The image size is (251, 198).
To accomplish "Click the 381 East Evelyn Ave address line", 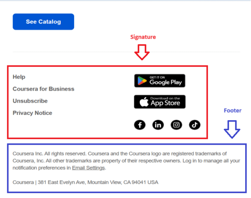I will click(85, 182).
